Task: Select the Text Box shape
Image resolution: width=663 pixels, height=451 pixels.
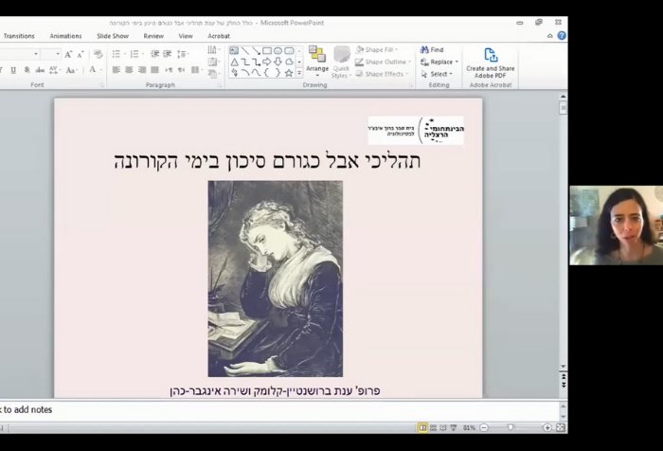Action: (x=234, y=51)
